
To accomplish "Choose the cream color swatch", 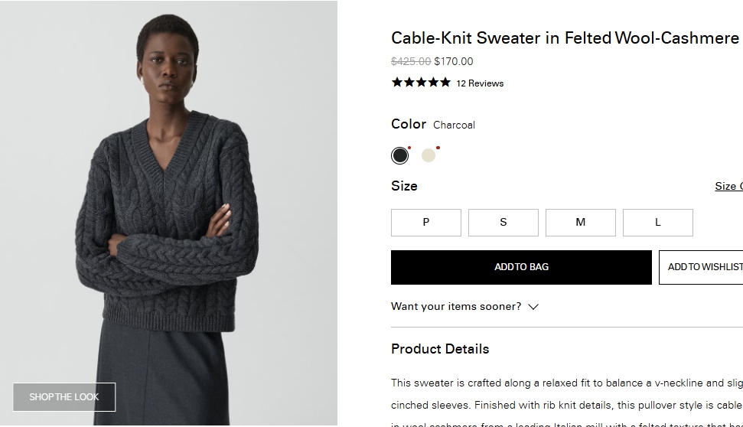I will pos(429,156).
